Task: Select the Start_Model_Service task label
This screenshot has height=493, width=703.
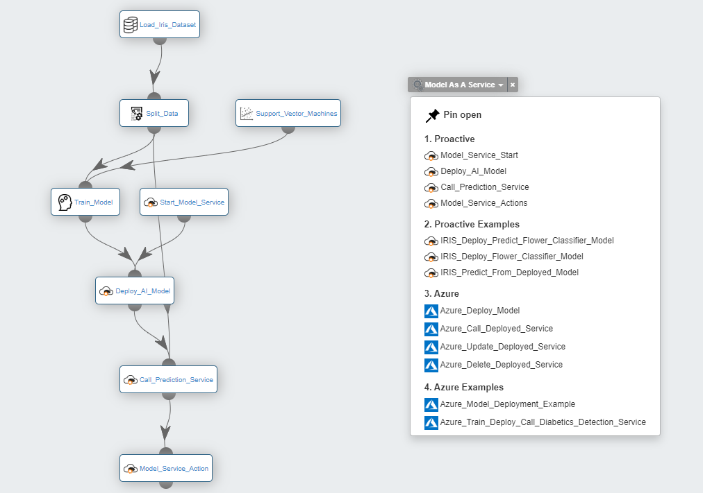Action: [x=192, y=202]
